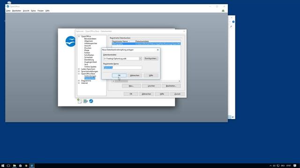Expand the Diagramme tree node
This screenshot has width=300, height=168.
coord(79,81)
